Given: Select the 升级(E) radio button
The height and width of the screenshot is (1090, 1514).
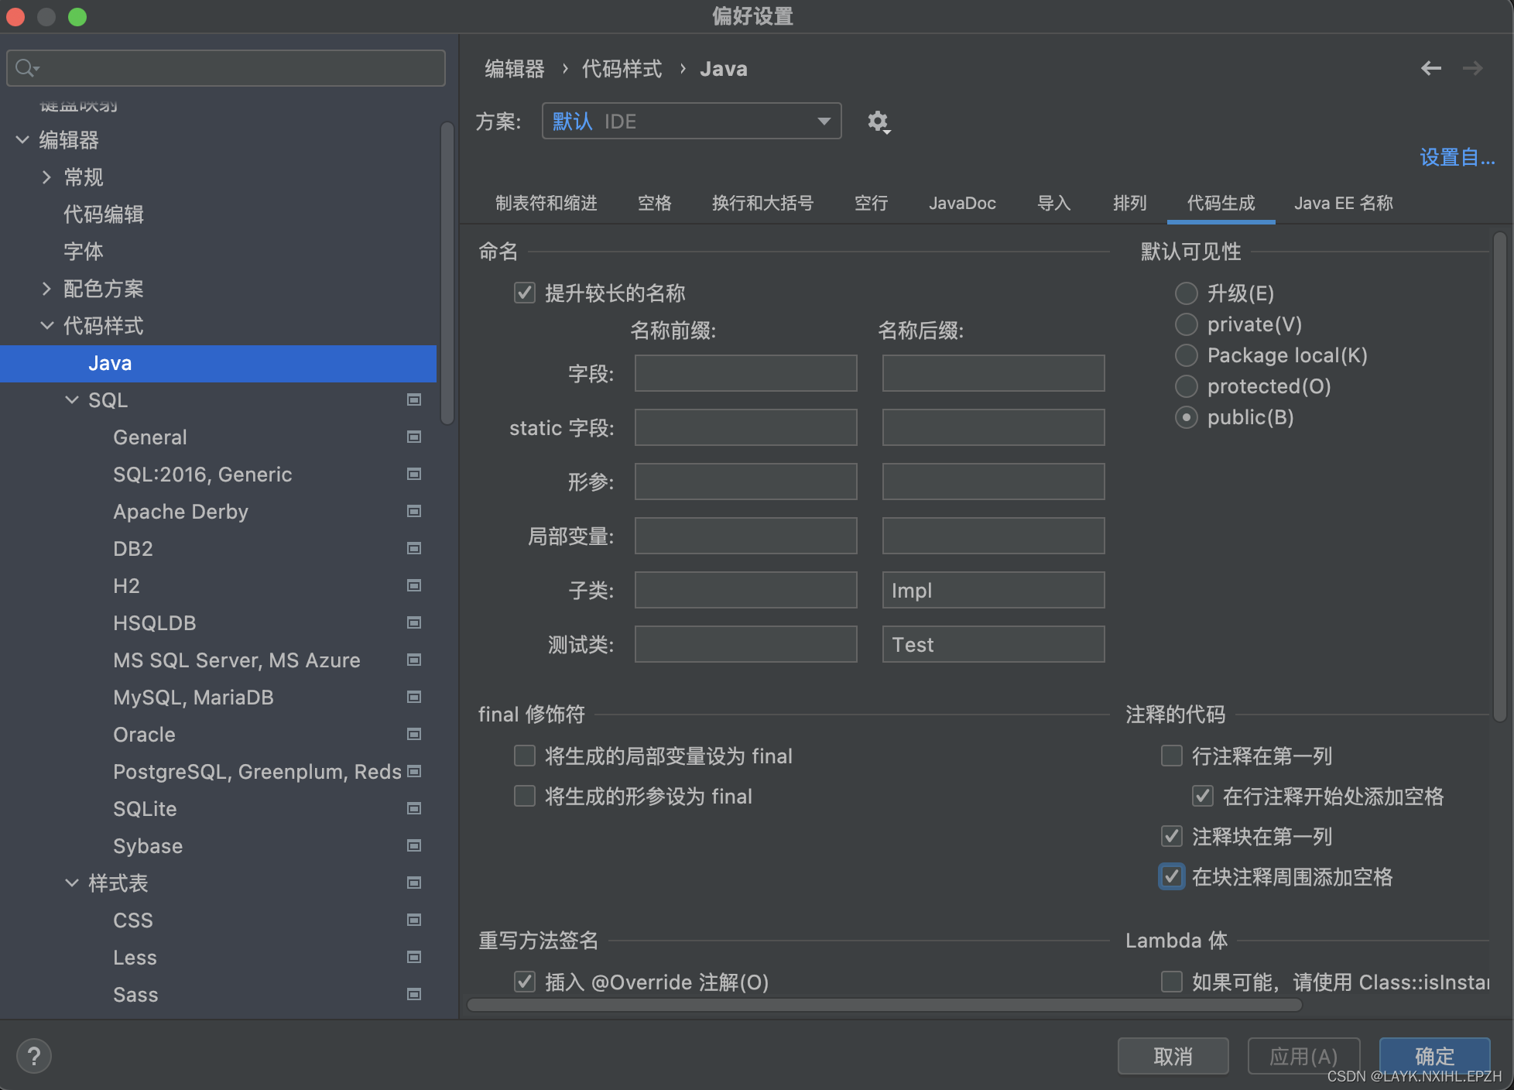Looking at the screenshot, I should tap(1187, 293).
